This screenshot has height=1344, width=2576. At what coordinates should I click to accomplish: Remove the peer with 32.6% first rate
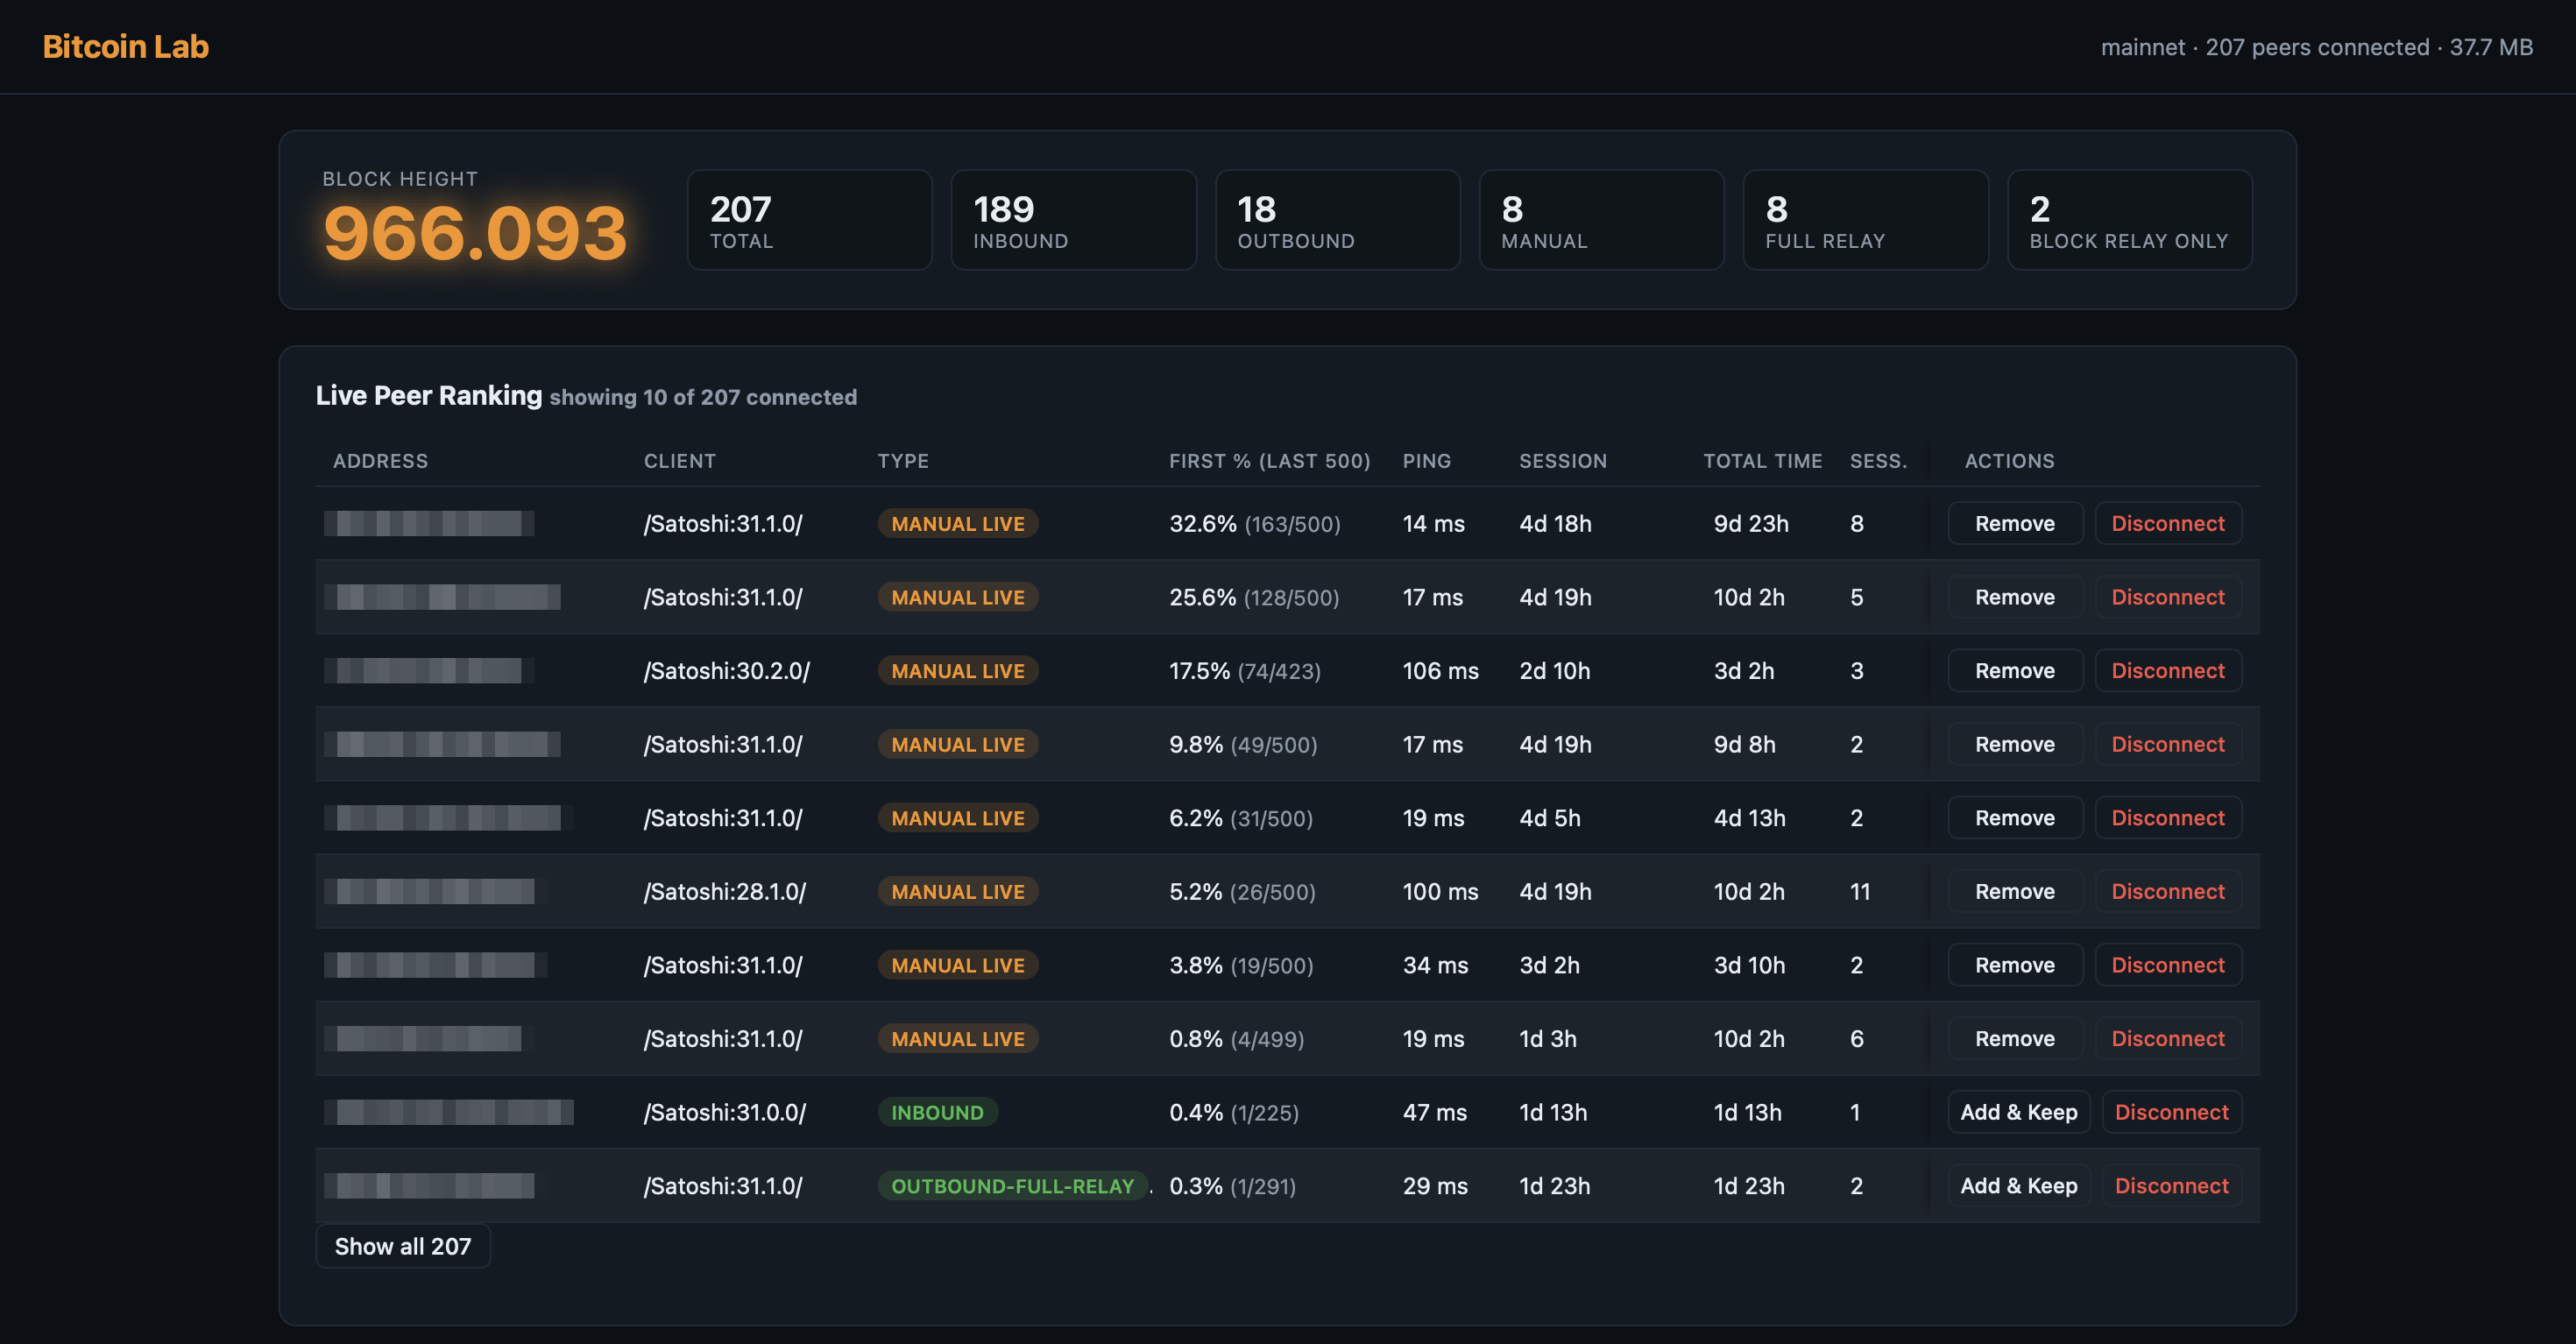[2015, 523]
